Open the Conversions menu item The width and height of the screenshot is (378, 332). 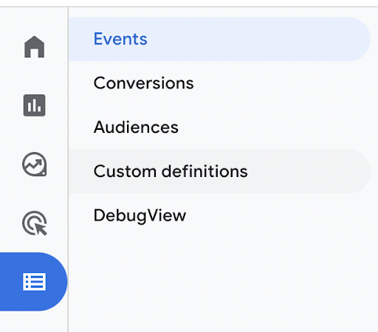(219, 83)
